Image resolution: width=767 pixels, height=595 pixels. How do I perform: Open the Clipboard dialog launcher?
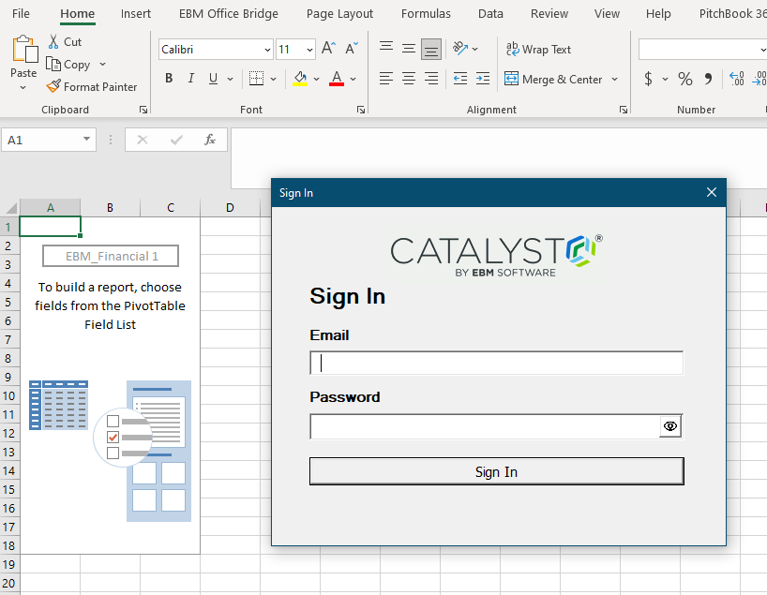click(143, 110)
